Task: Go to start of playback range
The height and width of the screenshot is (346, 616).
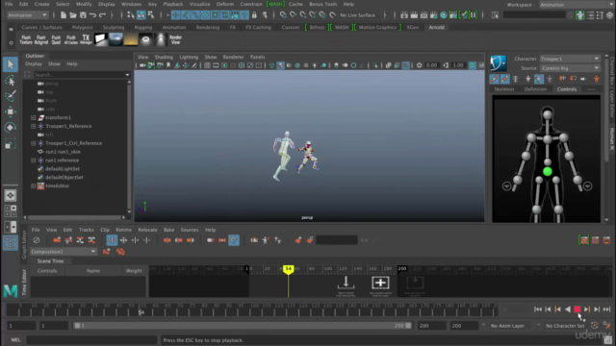Action: (x=538, y=309)
